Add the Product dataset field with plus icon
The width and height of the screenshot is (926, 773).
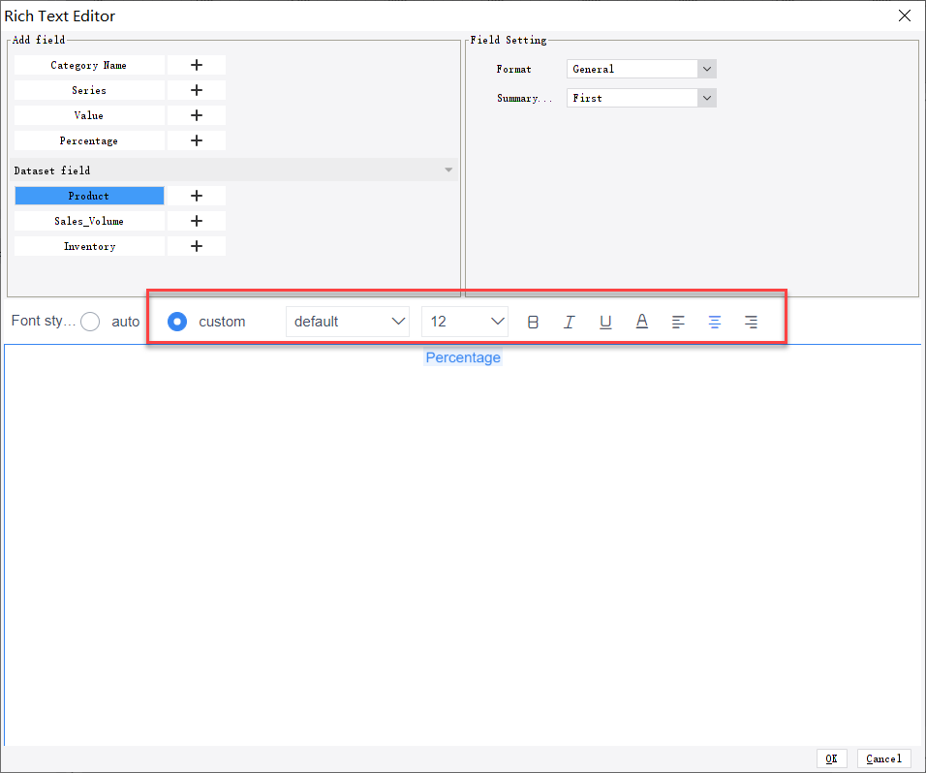pyautogui.click(x=196, y=196)
